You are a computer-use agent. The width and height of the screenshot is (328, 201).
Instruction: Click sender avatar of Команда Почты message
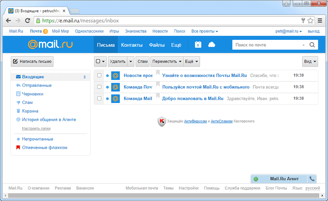(116, 87)
